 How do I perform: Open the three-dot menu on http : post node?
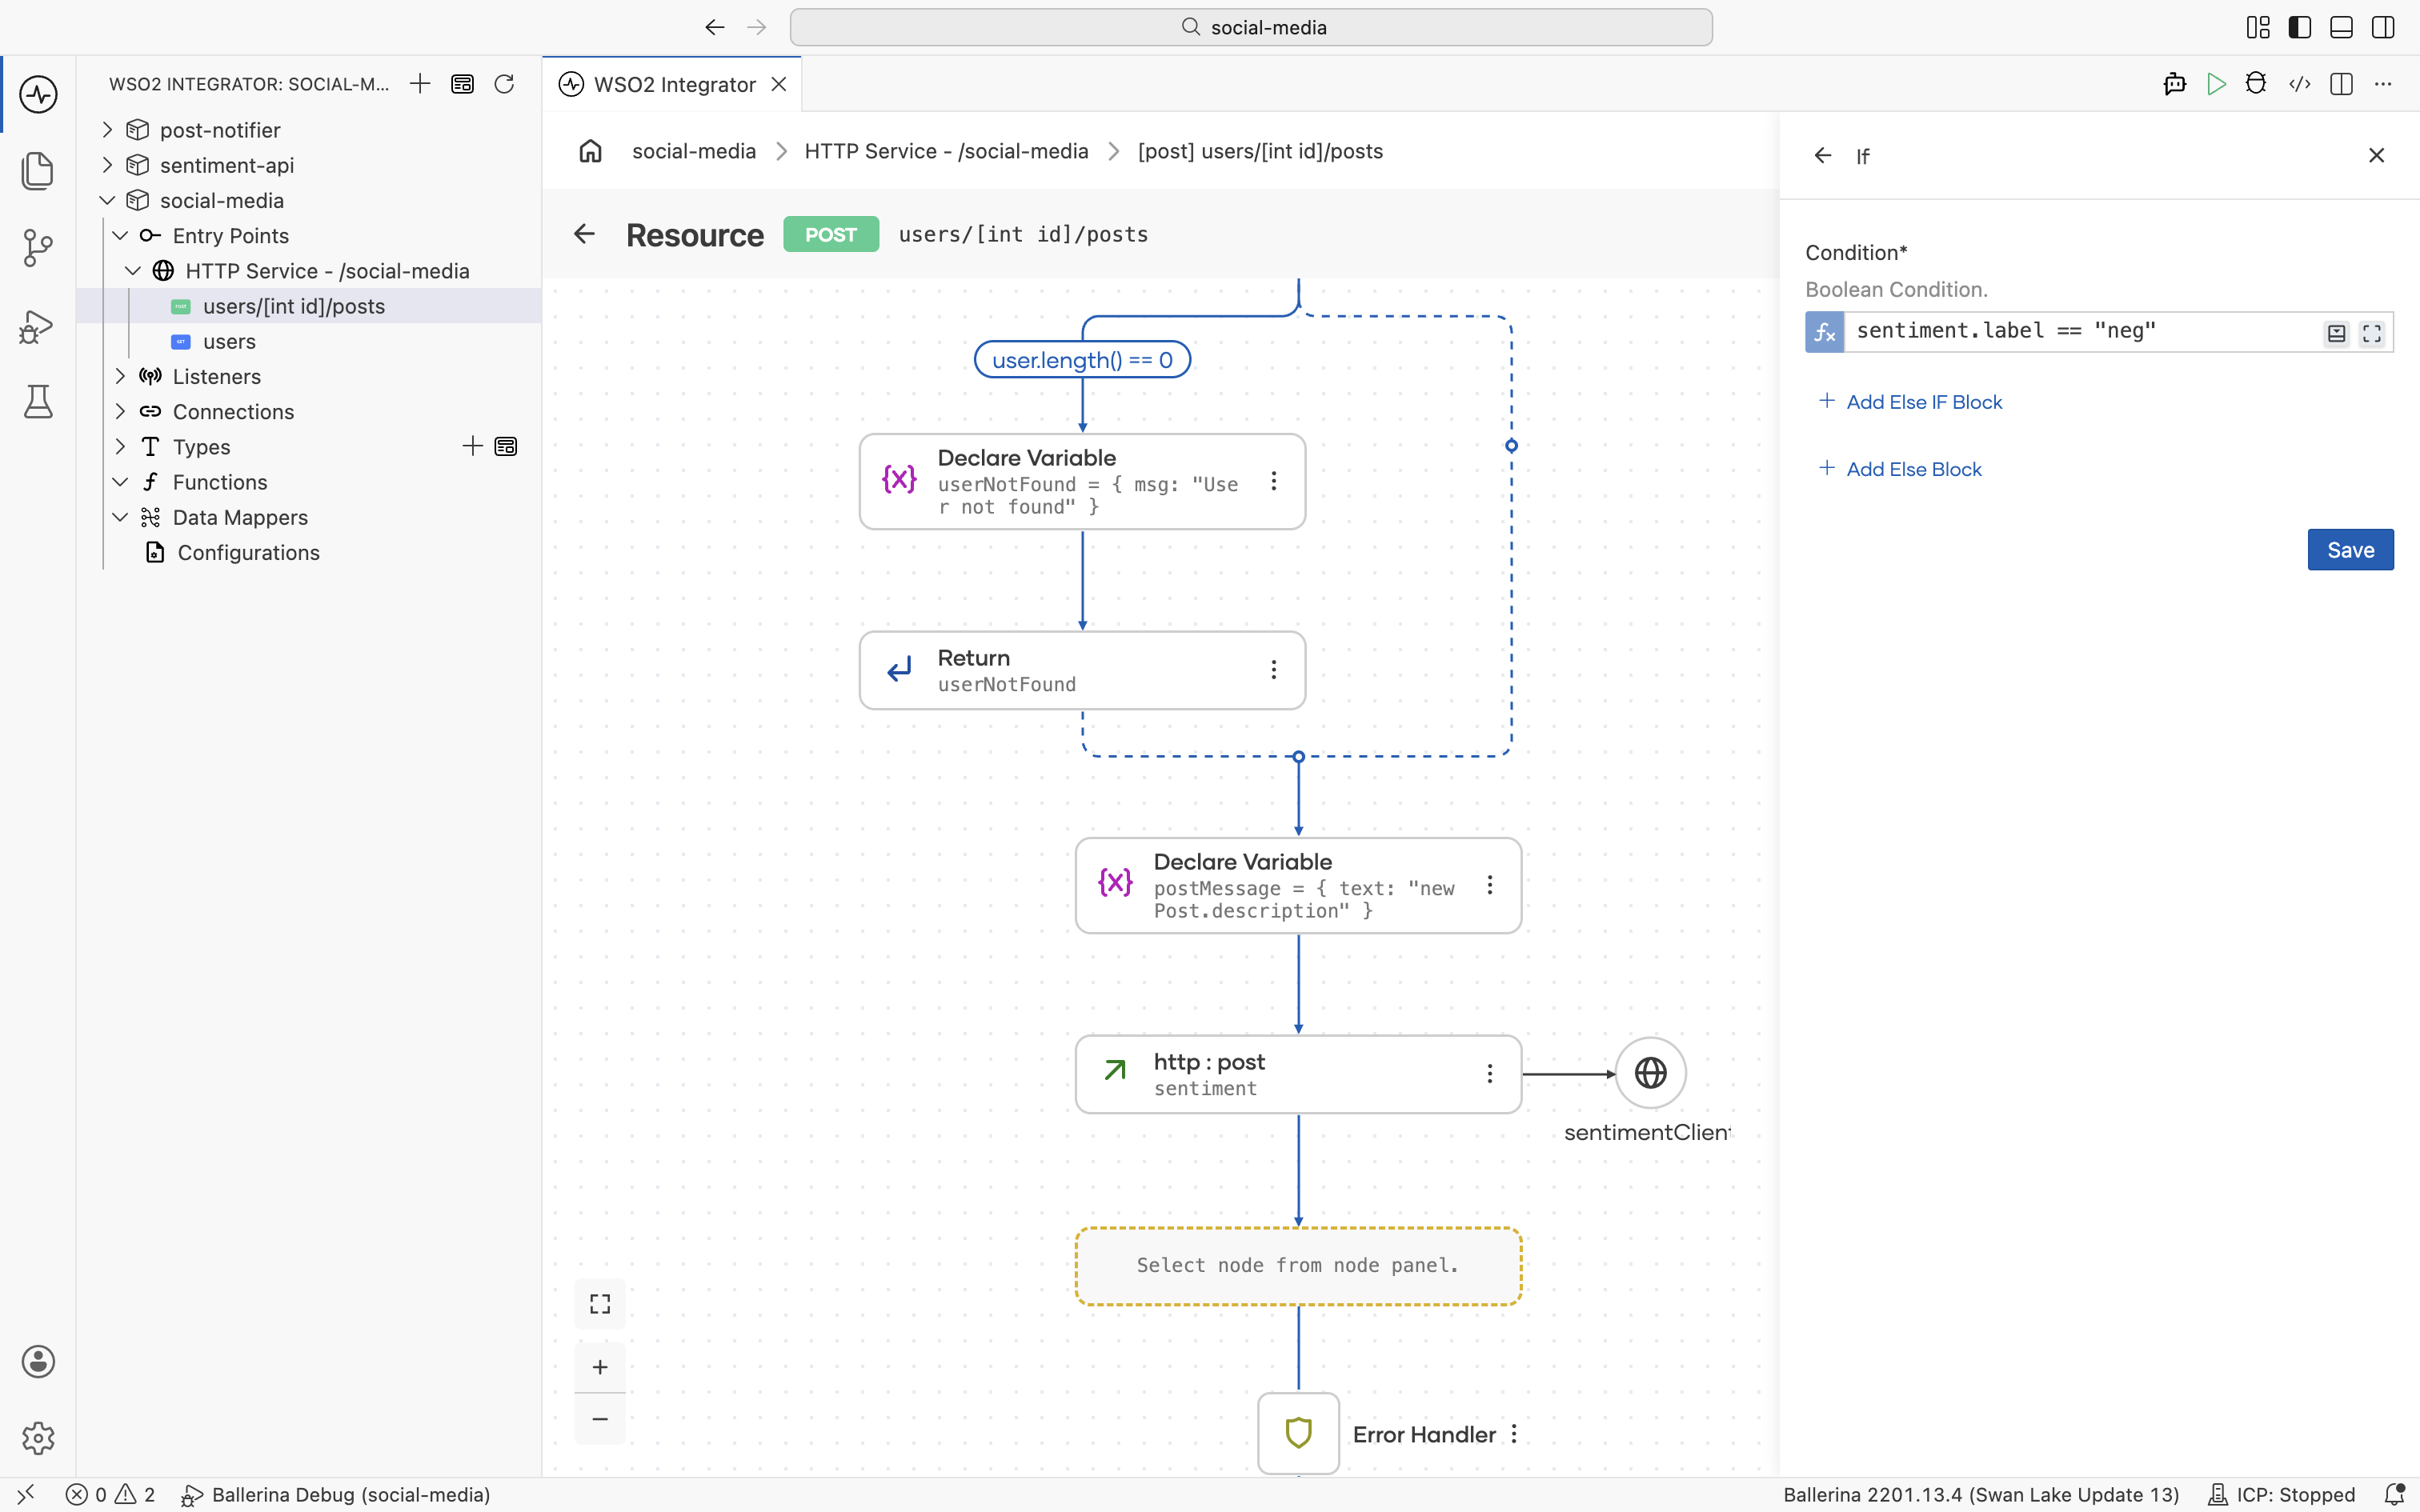(1490, 1074)
